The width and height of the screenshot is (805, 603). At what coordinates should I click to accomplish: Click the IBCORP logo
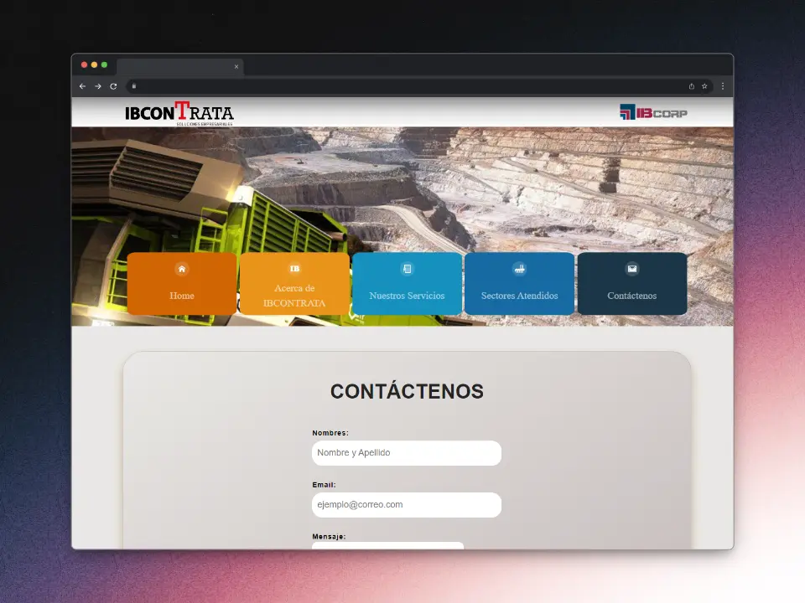[653, 112]
